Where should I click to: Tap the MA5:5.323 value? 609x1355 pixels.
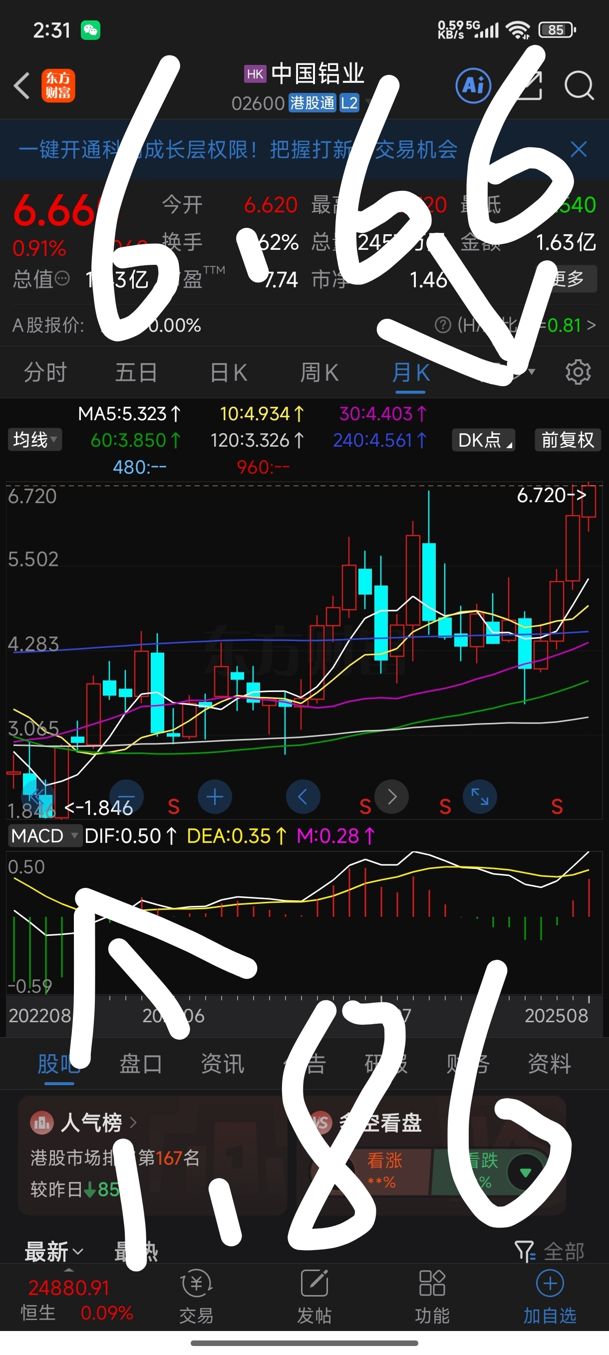point(129,414)
